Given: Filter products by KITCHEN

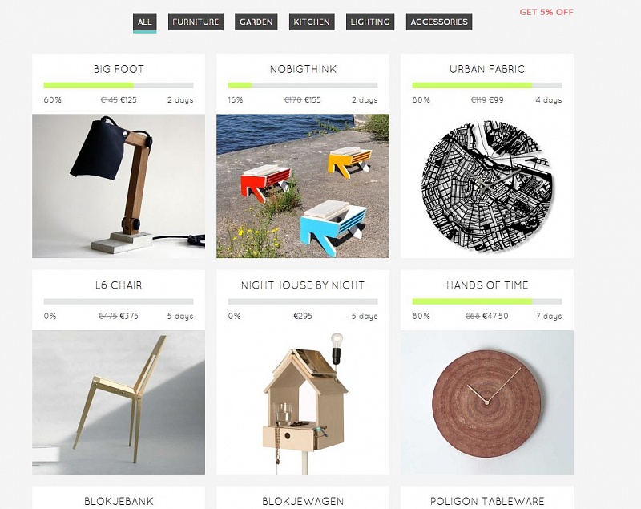Looking at the screenshot, I should 312,22.
